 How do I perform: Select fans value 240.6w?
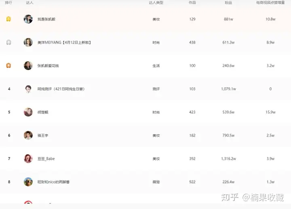(228, 66)
